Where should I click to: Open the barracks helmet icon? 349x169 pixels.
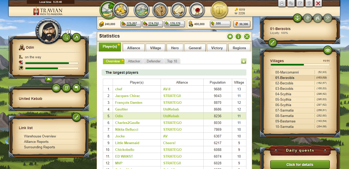[x=308, y=18]
